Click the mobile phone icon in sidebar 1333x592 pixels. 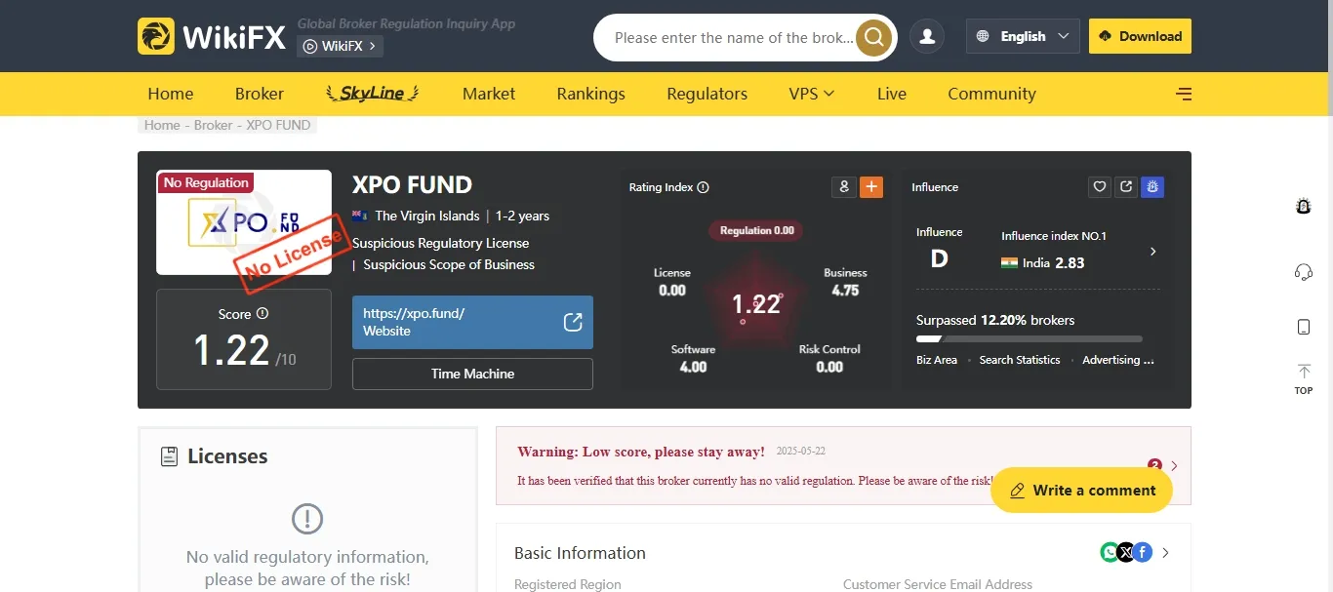coord(1304,327)
